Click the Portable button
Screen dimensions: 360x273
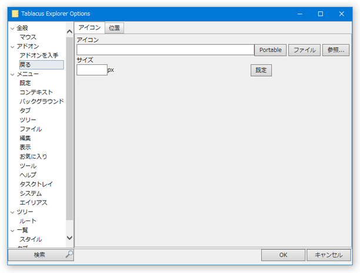pos(271,50)
